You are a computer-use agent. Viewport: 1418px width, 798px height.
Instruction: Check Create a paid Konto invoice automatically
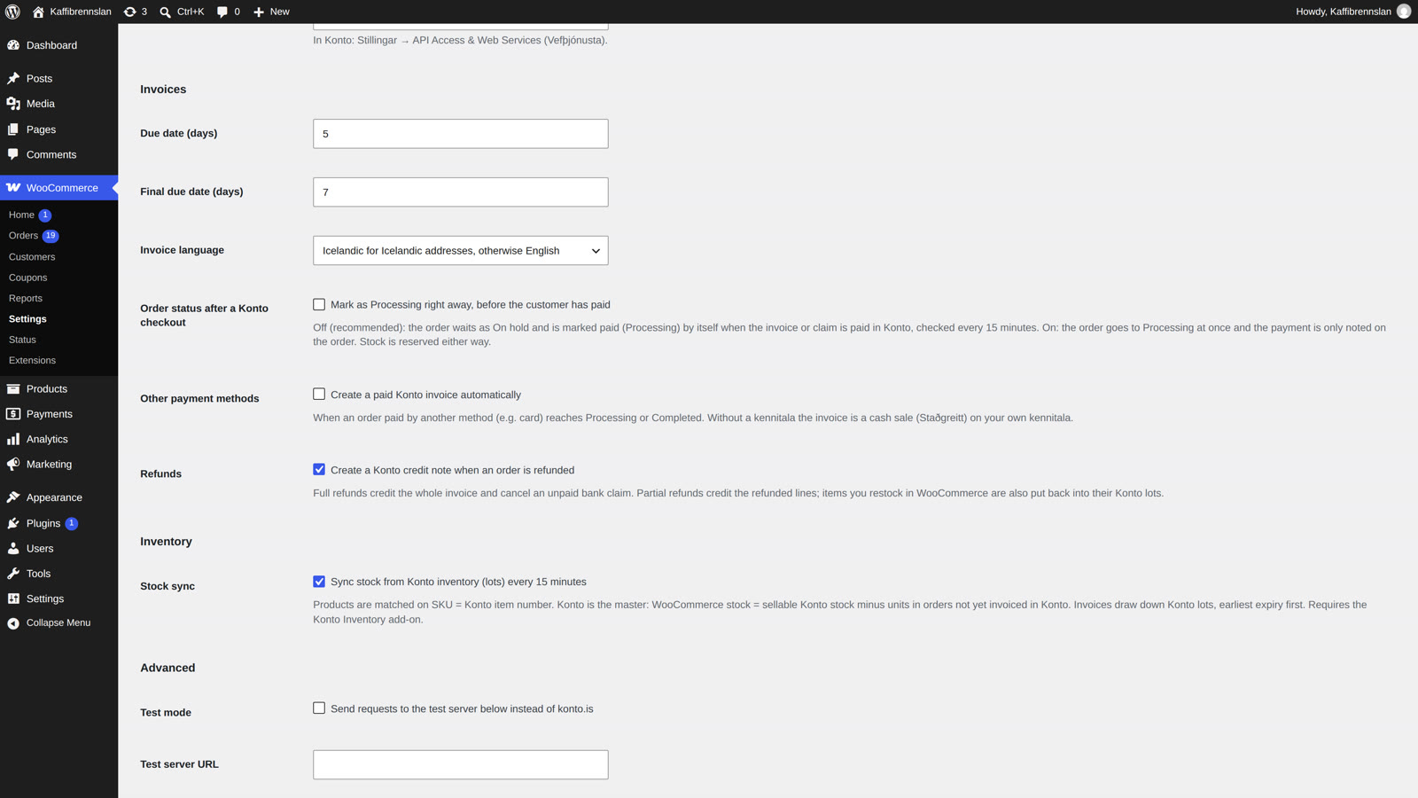(319, 394)
